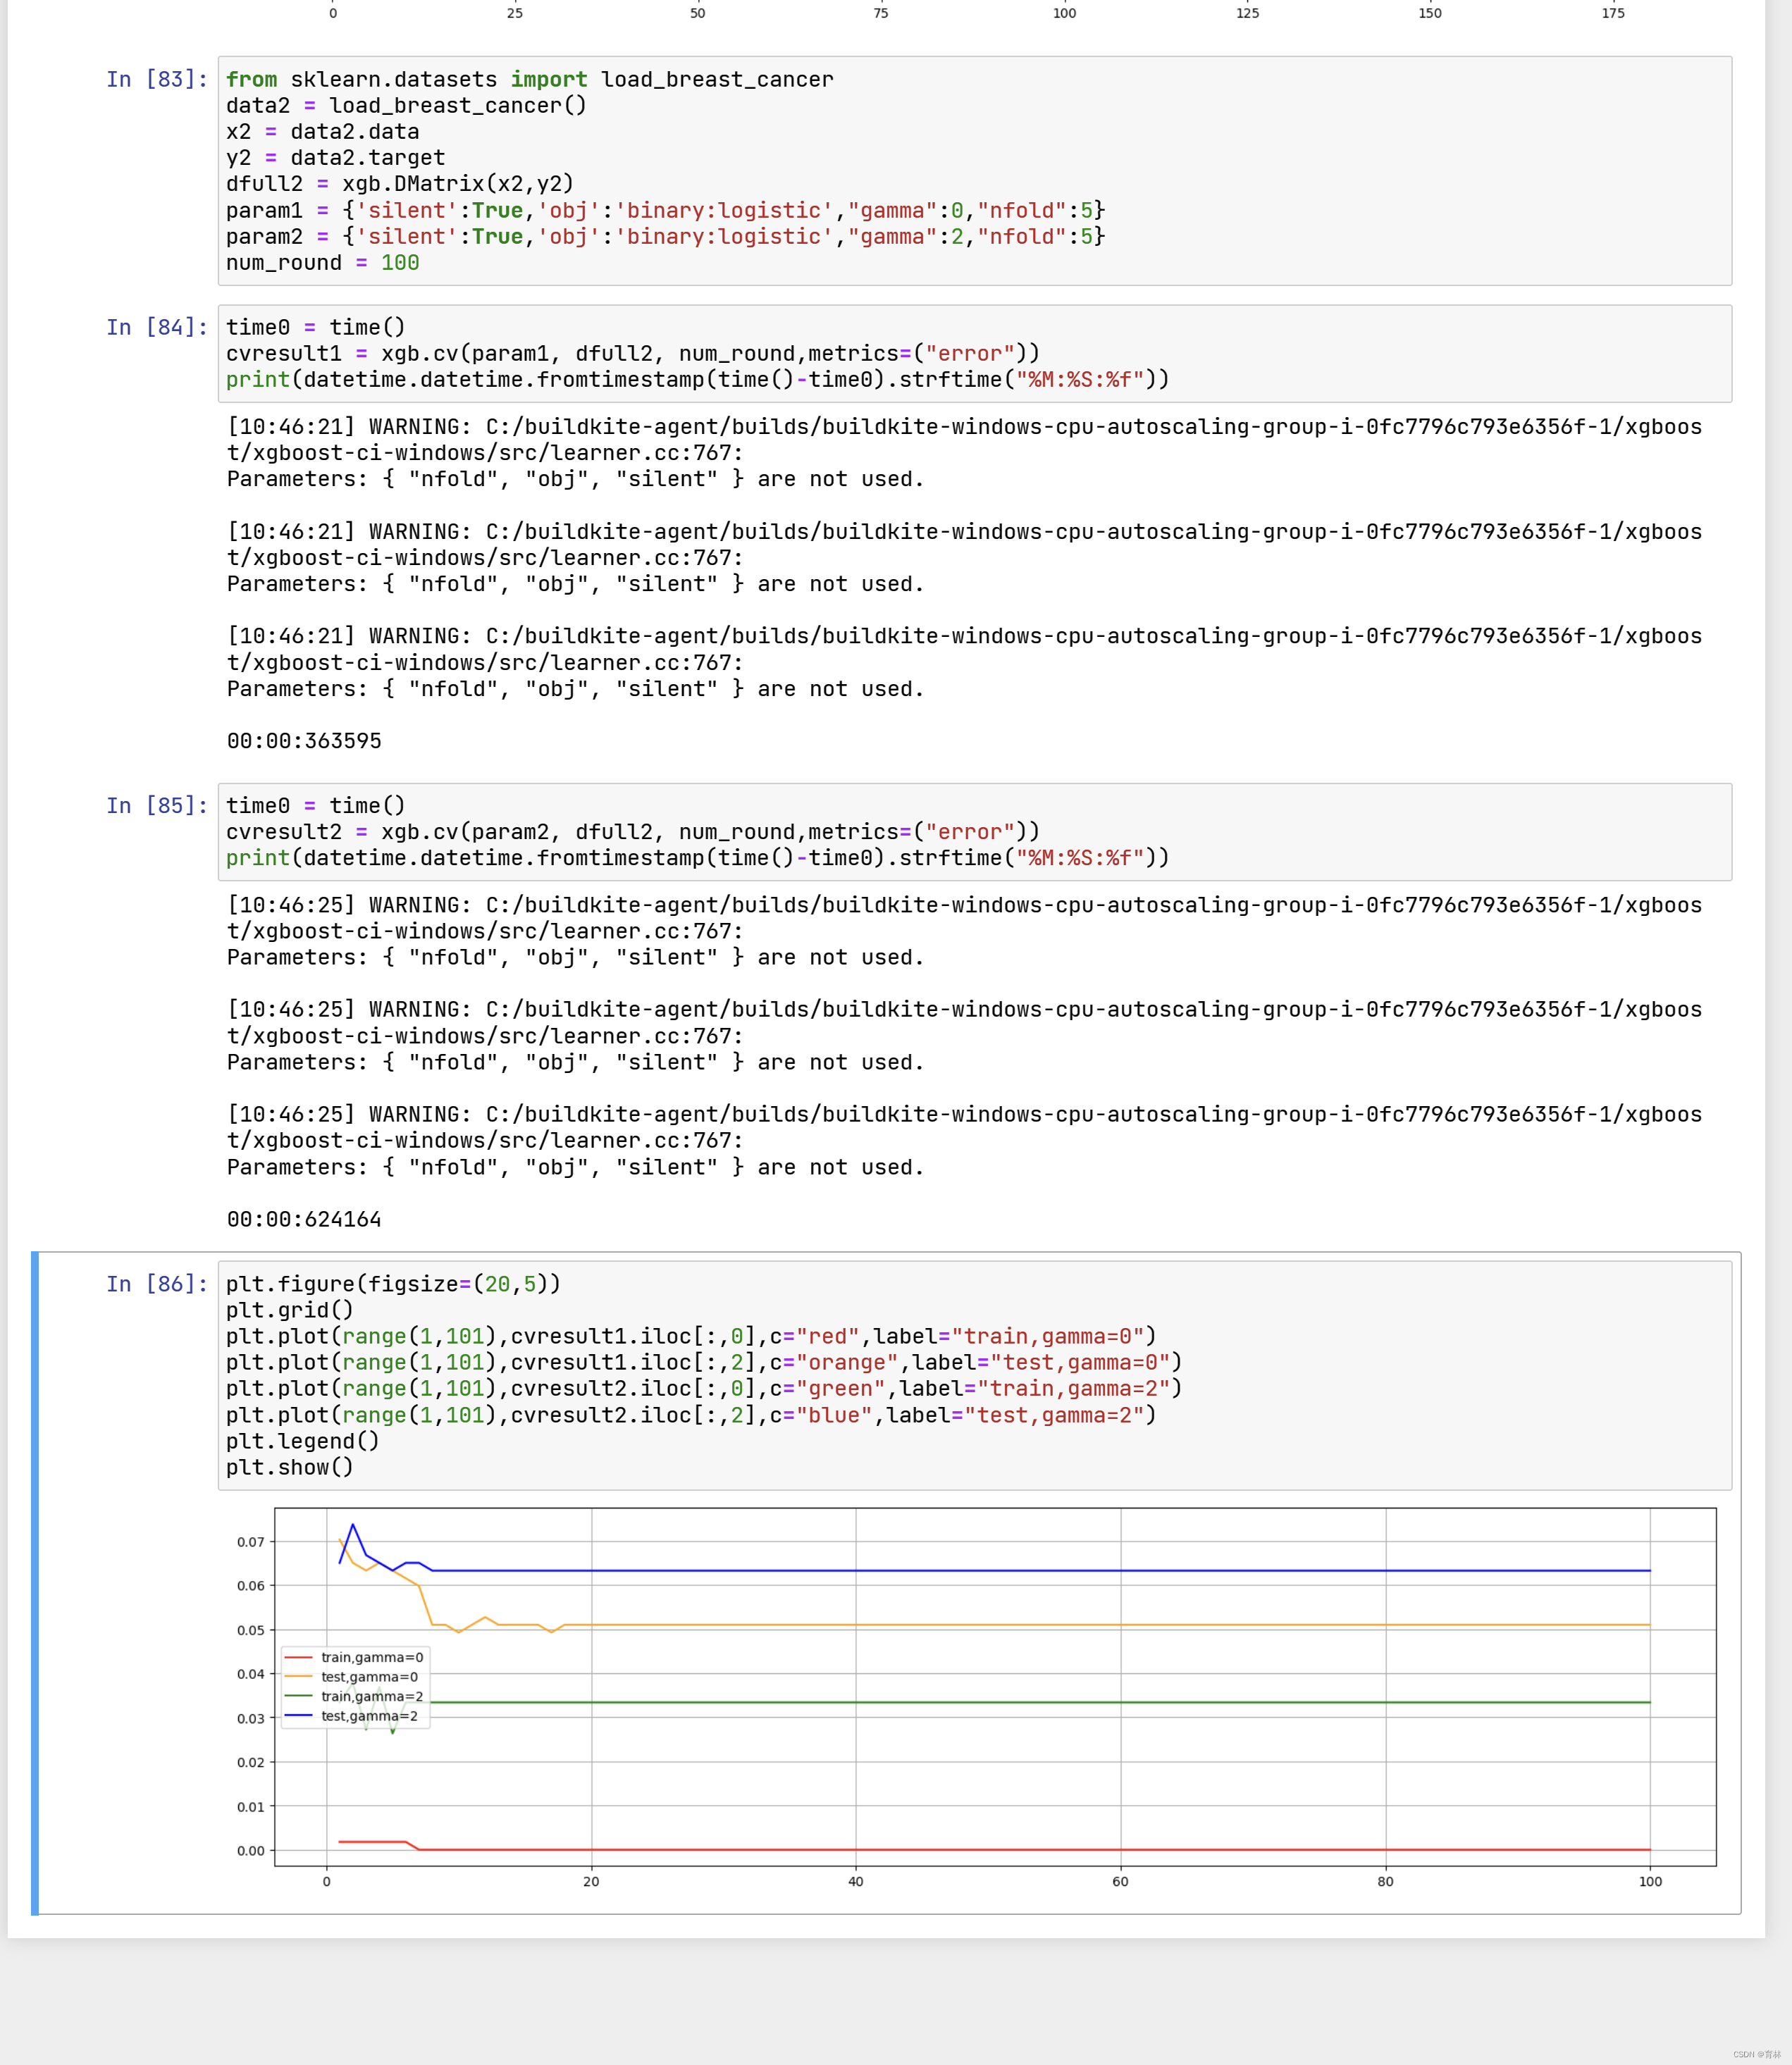Click the In [86] prompt label
The width and height of the screenshot is (1792, 2065).
(x=157, y=1283)
